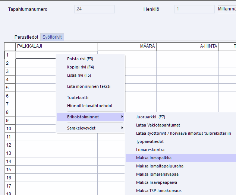
Task: Open Juoruarkki (F7) from submenu
Action: pos(151,117)
